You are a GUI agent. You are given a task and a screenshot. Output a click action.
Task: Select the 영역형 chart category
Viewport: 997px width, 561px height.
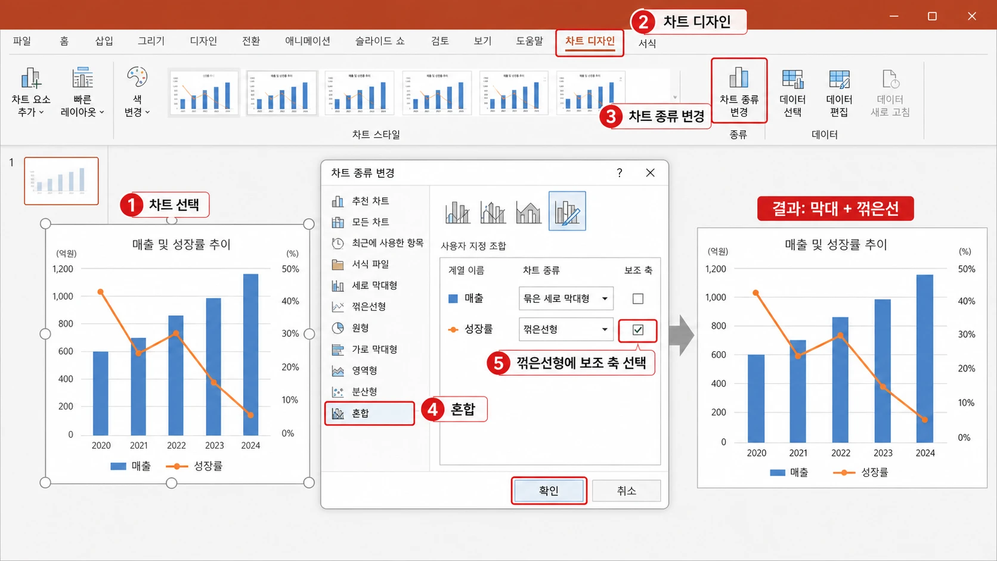click(x=355, y=370)
